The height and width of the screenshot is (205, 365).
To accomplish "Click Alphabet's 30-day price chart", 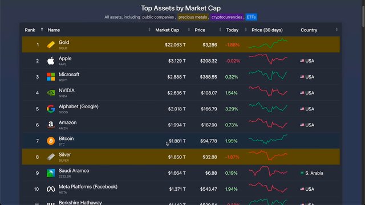I will point(268,107).
